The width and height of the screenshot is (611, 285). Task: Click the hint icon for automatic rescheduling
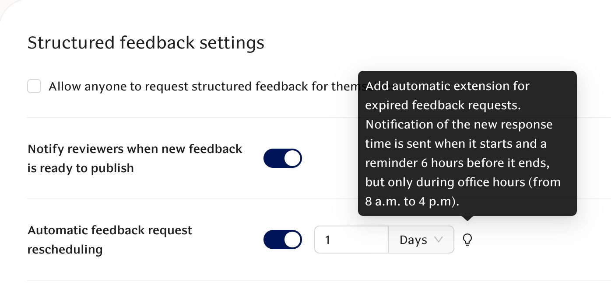(x=467, y=240)
